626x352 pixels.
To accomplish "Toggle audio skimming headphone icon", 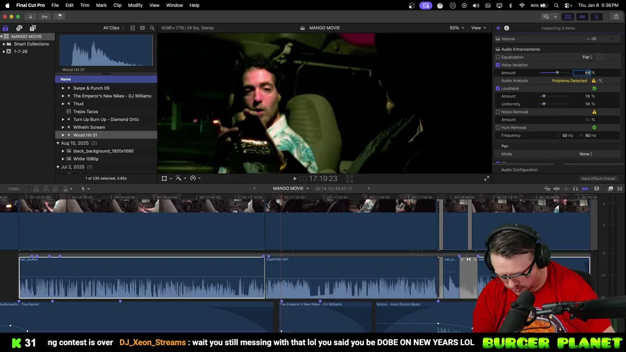I will pyautogui.click(x=575, y=189).
